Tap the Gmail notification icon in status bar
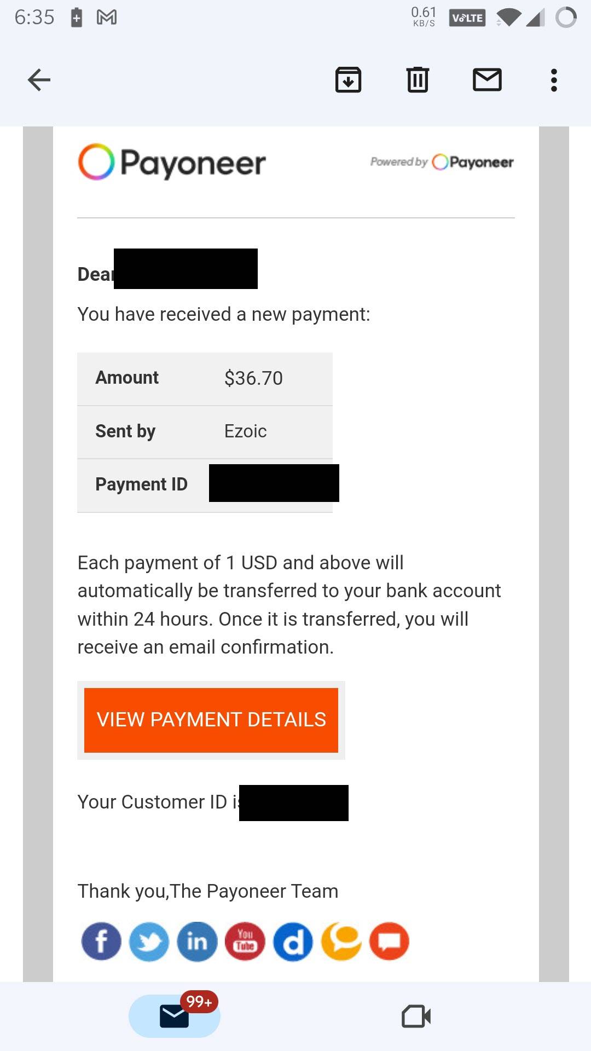591x1051 pixels. coord(107,18)
